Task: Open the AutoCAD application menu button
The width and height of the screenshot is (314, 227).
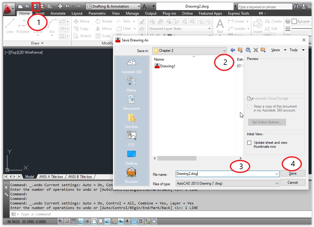Action: pyautogui.click(x=9, y=9)
